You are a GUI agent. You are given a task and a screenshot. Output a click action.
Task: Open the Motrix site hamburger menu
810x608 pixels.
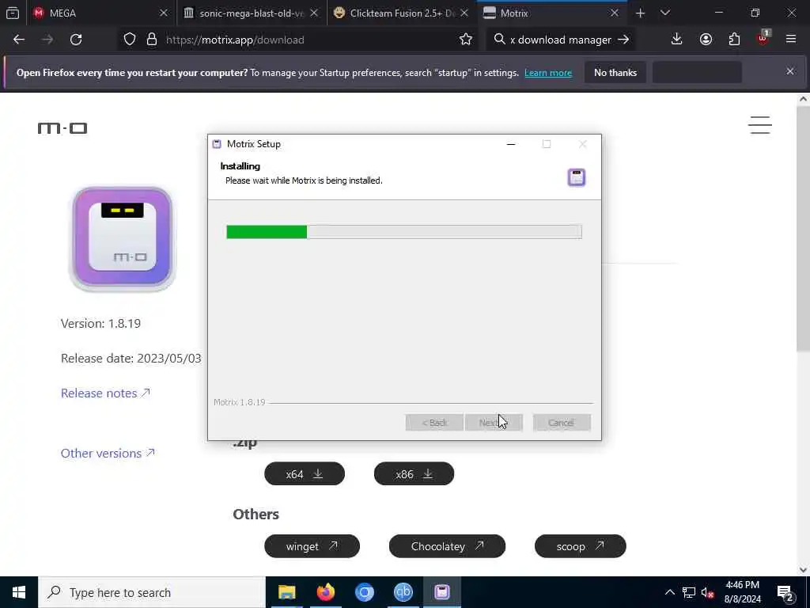pyautogui.click(x=760, y=125)
